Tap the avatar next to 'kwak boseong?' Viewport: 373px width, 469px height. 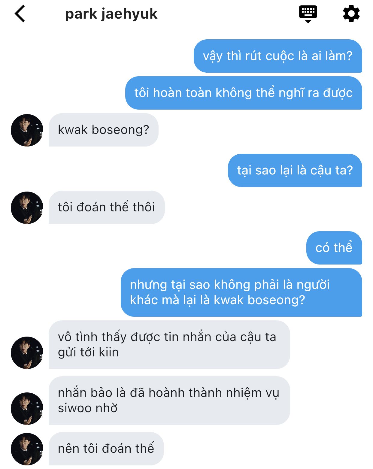(27, 130)
